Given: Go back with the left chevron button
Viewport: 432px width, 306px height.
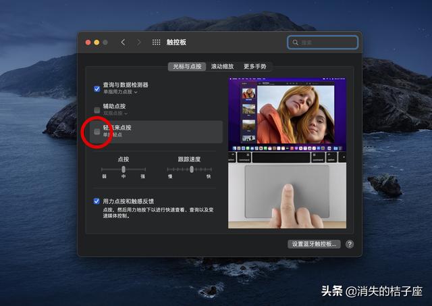Looking at the screenshot, I should click(123, 42).
